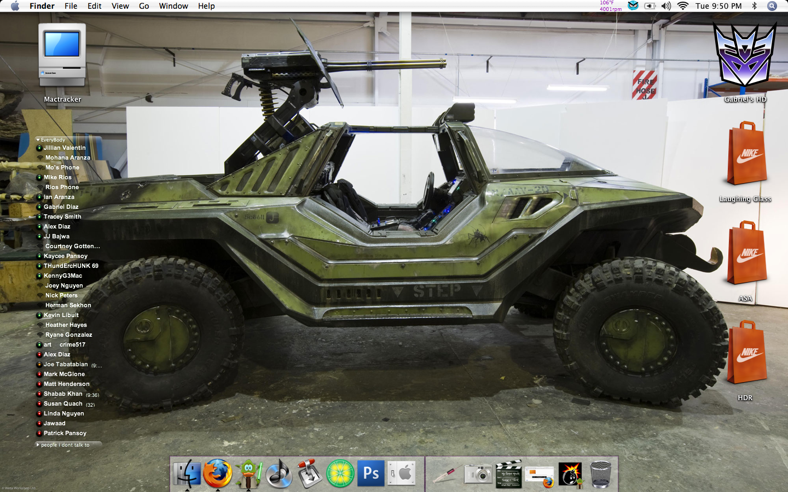
Task: Select contact Heather Hayes
Action: pos(66,325)
